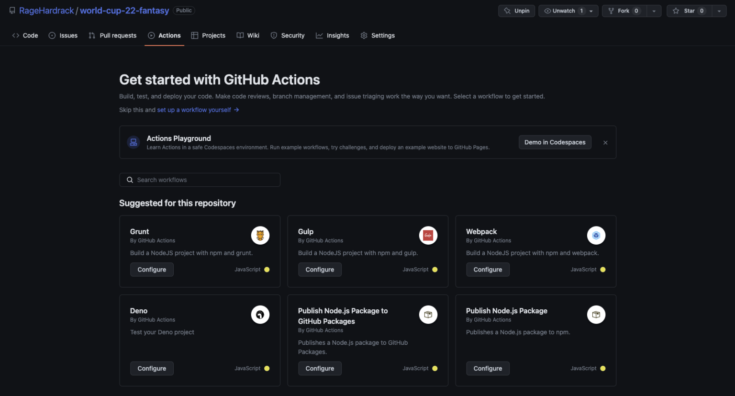
Task: Click the Webpack cube logo
Action: [596, 235]
